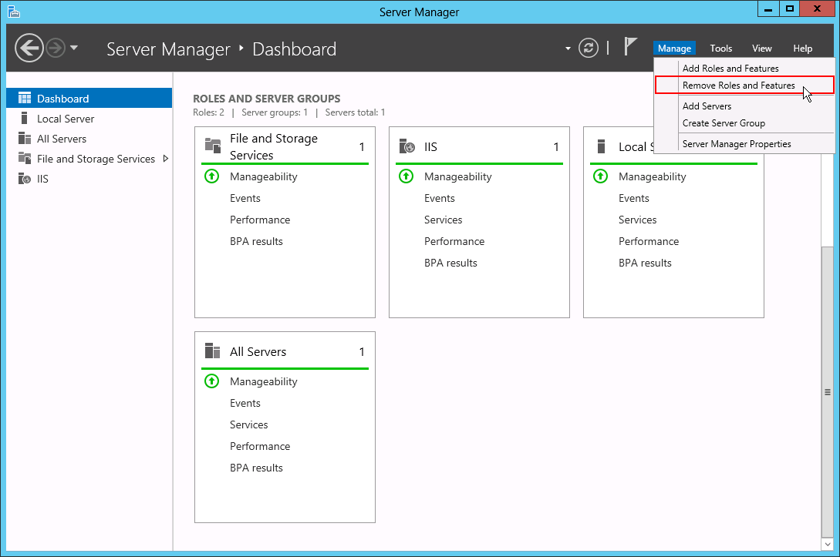Open Events in IIS tile
Screen dimensions: 840x557
(440, 198)
